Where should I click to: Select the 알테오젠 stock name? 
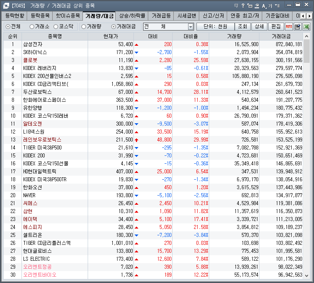(32, 124)
